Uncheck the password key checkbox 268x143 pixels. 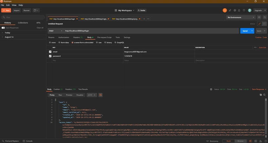pos(50,56)
